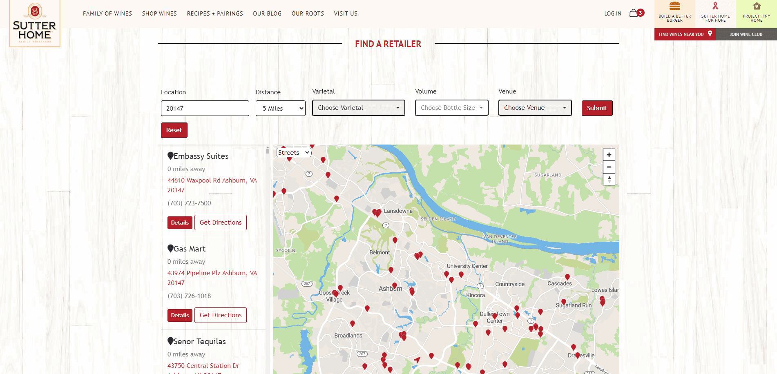
Task: Open the Distance 5 Miles dropdown
Action: coord(281,108)
